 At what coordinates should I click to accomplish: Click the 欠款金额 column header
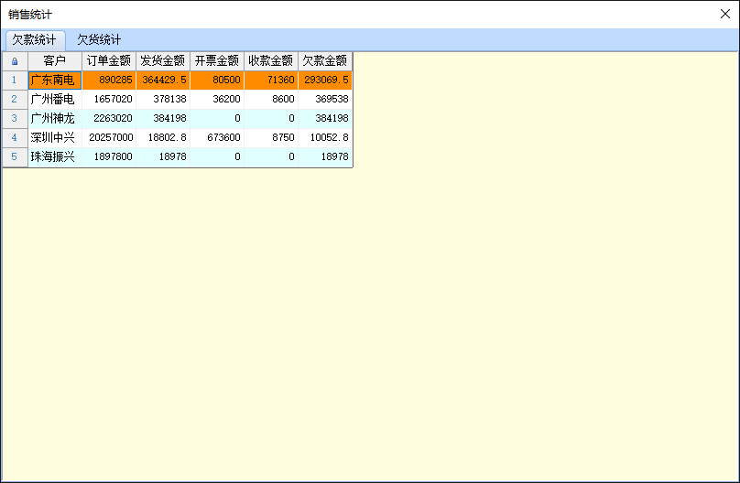(325, 61)
